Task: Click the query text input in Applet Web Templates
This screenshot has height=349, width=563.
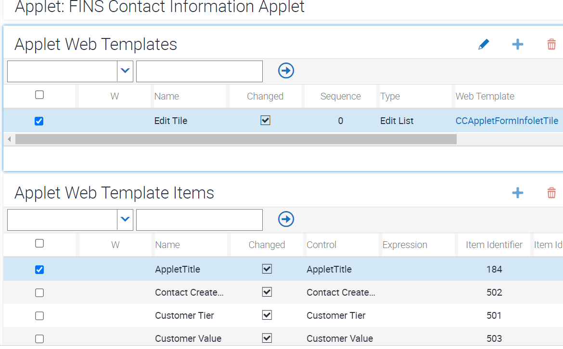Action: point(199,71)
